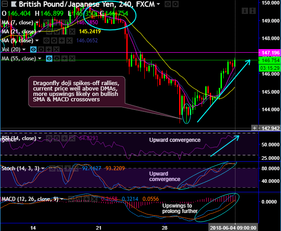Image resolution: width=281 pixels, height=231 pixels.
Task: Remove the Stoch (14, 3, 3) indicator
Action: pyautogui.click(x=75, y=168)
